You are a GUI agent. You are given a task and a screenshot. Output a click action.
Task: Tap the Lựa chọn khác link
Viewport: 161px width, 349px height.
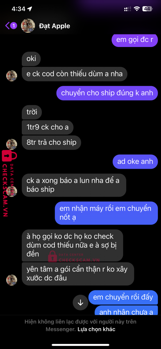click(96, 329)
